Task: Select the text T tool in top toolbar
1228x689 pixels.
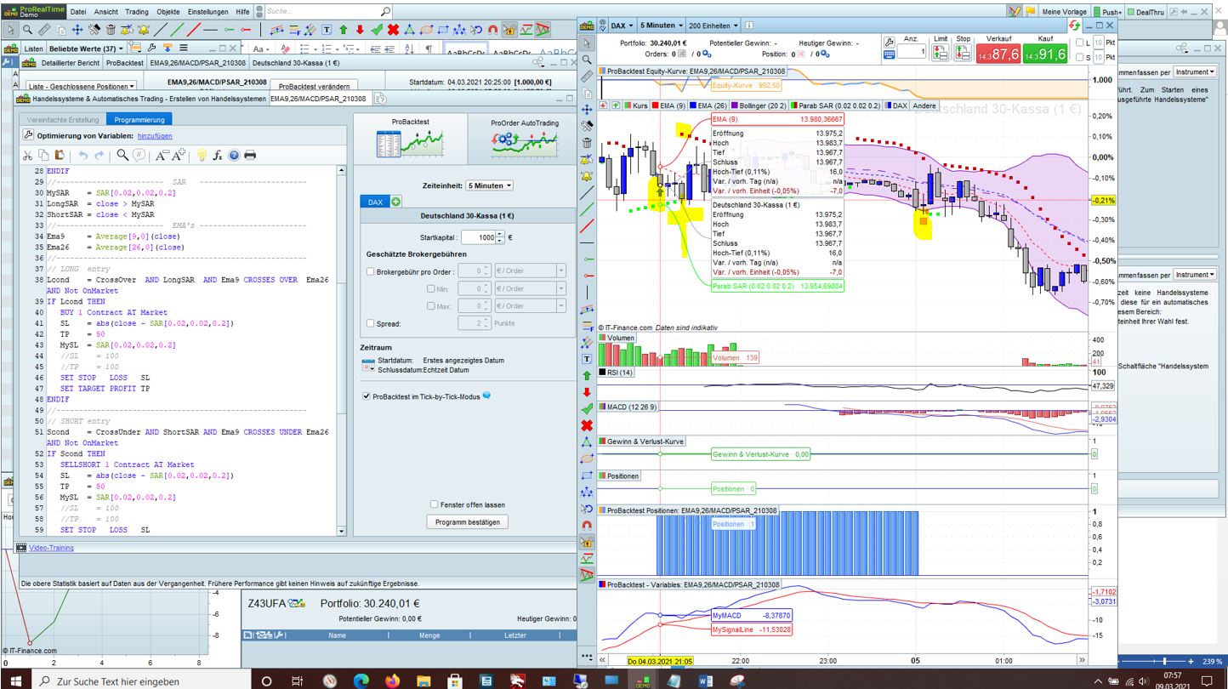Action: click(327, 30)
